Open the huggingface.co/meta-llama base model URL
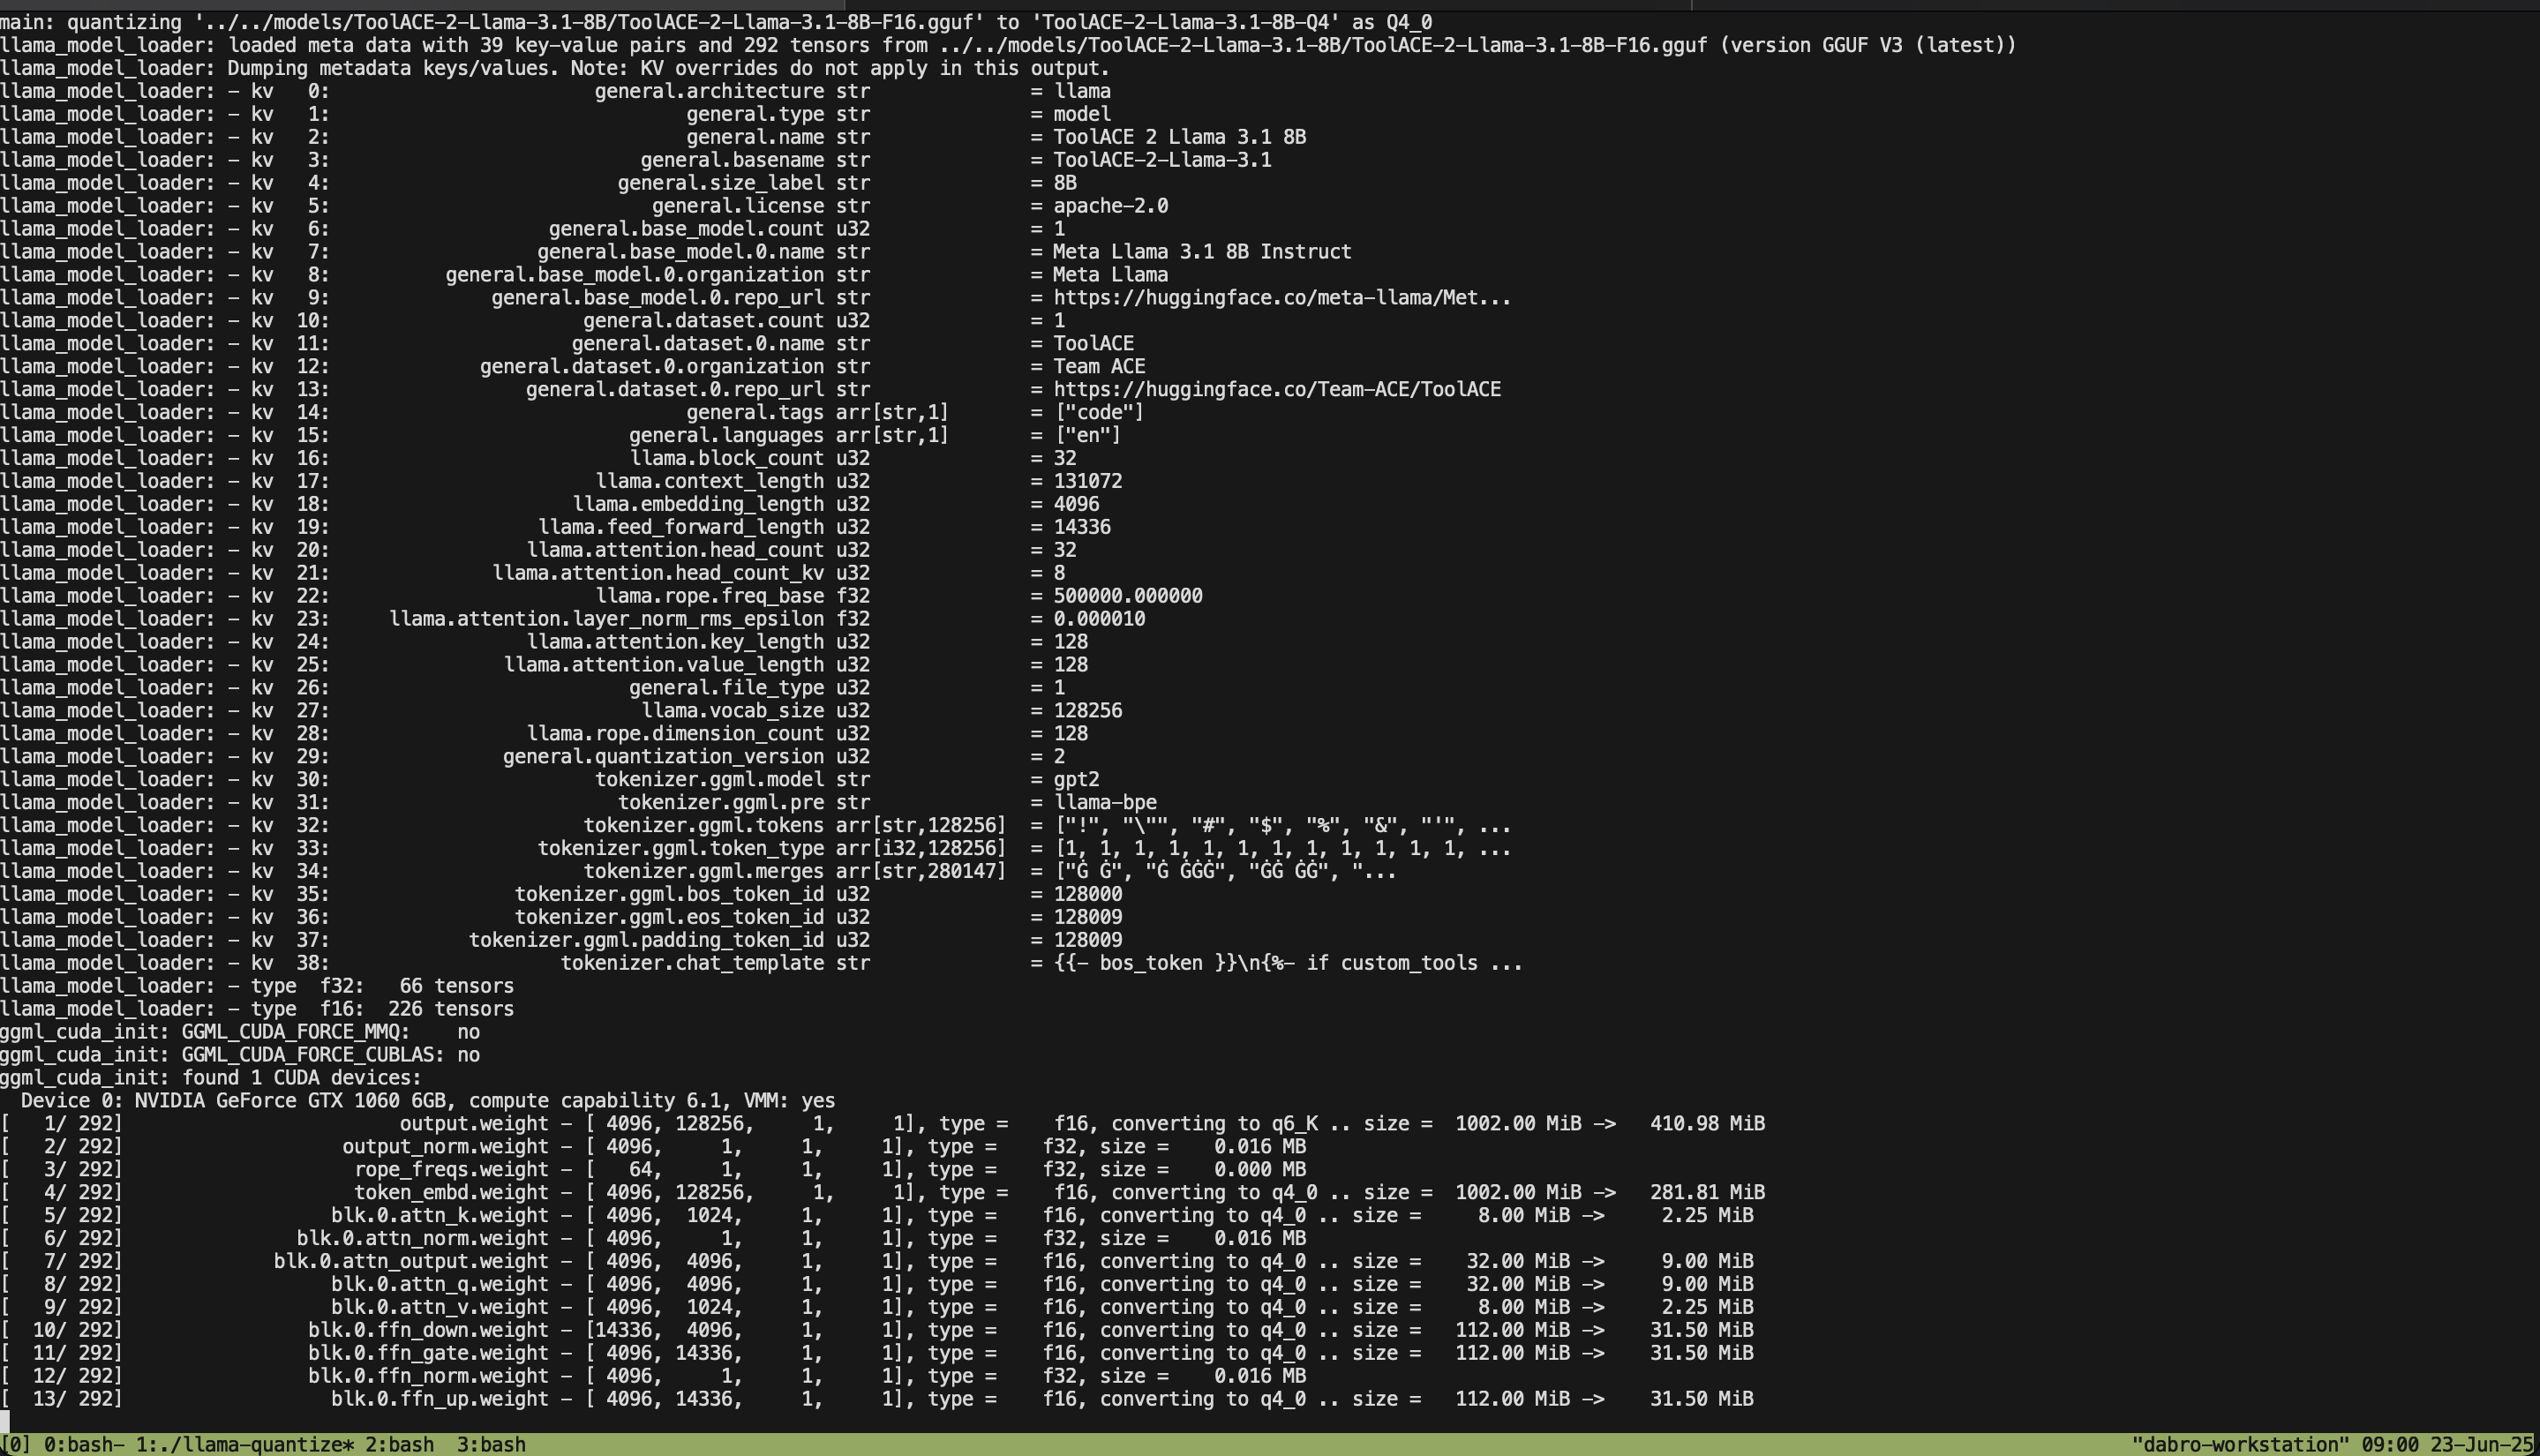2540x1456 pixels. click(x=1281, y=297)
